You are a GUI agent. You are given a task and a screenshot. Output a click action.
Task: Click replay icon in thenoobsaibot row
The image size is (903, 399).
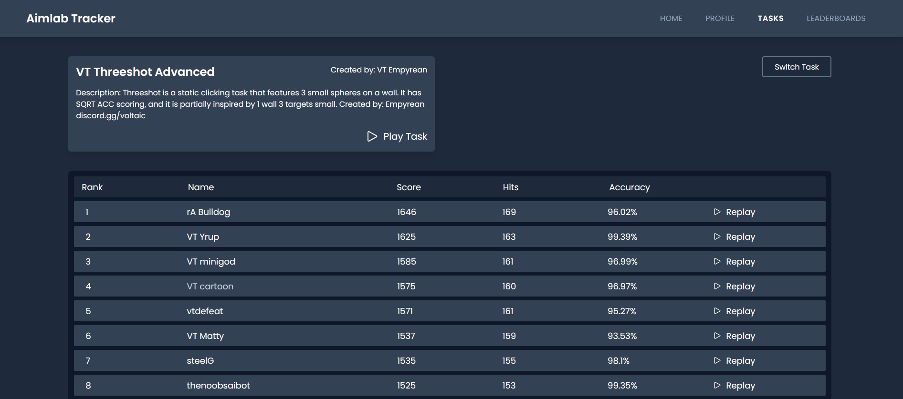(717, 385)
